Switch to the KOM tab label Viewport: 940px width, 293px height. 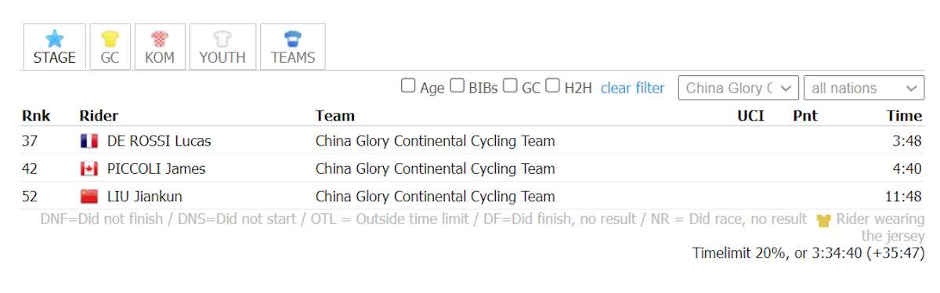pos(160,58)
